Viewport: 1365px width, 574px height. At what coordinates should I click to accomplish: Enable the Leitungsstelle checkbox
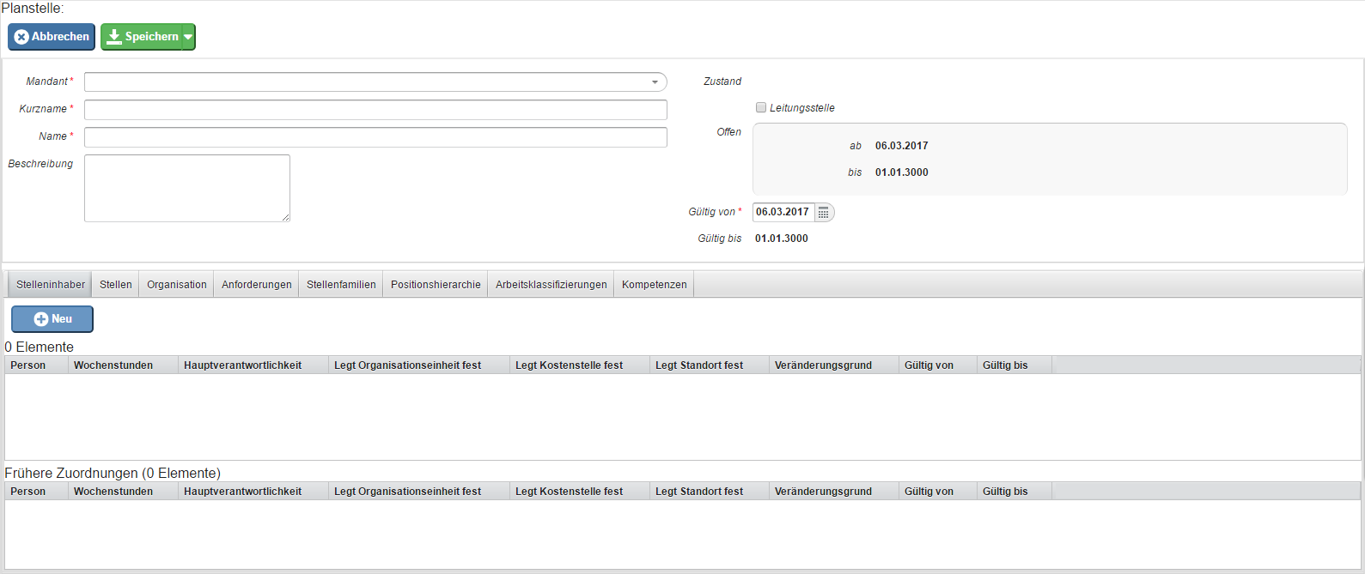[761, 108]
